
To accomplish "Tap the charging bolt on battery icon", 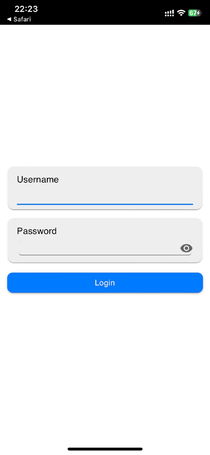I will [x=198, y=13].
